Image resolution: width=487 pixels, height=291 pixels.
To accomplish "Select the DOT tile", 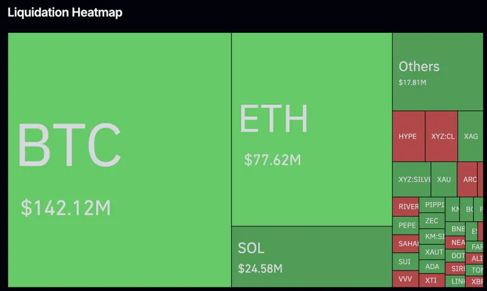I will [457, 256].
